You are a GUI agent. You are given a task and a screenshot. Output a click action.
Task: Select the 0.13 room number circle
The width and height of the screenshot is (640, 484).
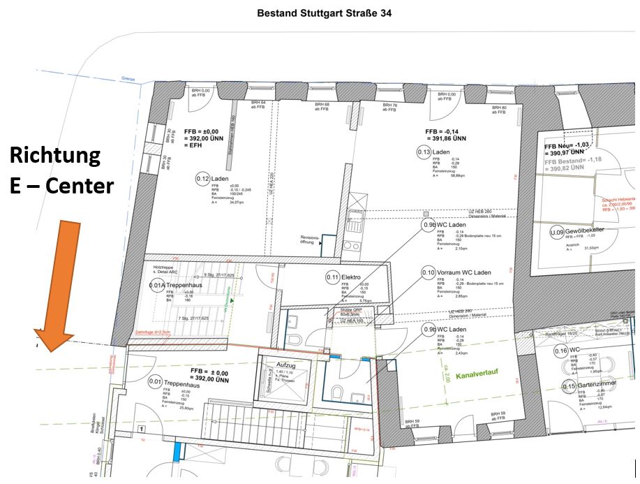point(424,152)
